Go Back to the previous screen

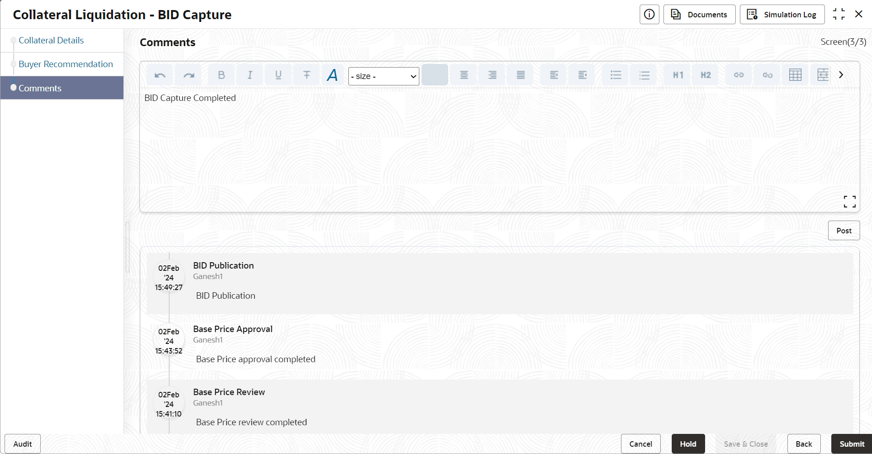pyautogui.click(x=804, y=444)
